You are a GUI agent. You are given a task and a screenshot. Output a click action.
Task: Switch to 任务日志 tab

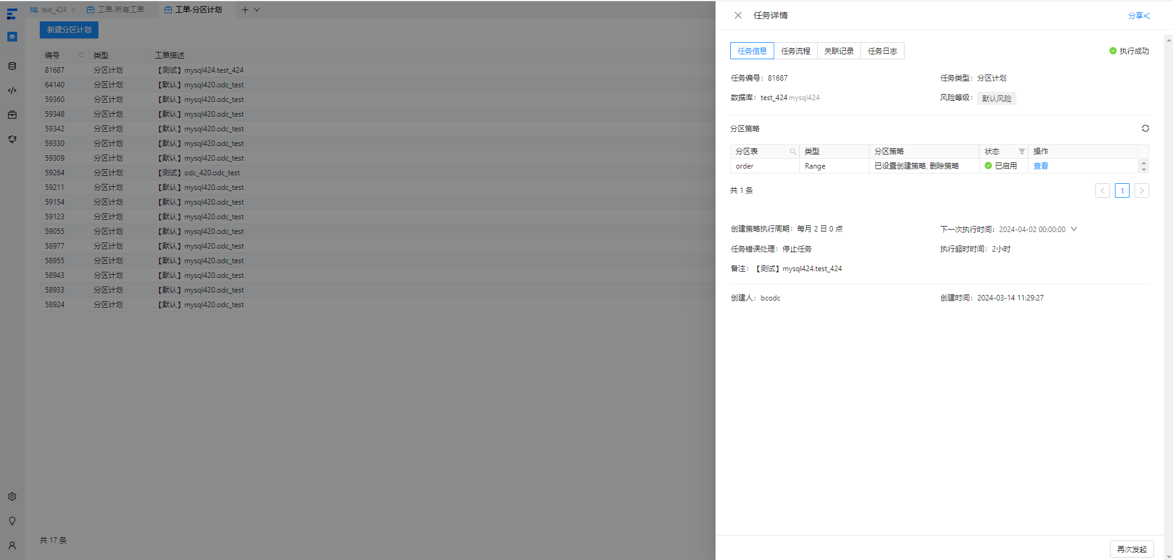click(x=883, y=51)
